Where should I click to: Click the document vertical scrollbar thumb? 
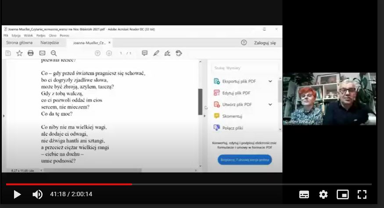(x=200, y=102)
